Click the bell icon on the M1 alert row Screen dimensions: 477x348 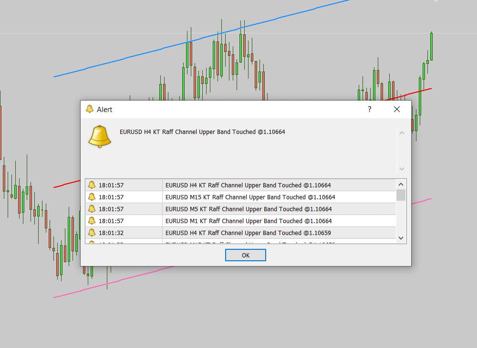91,221
